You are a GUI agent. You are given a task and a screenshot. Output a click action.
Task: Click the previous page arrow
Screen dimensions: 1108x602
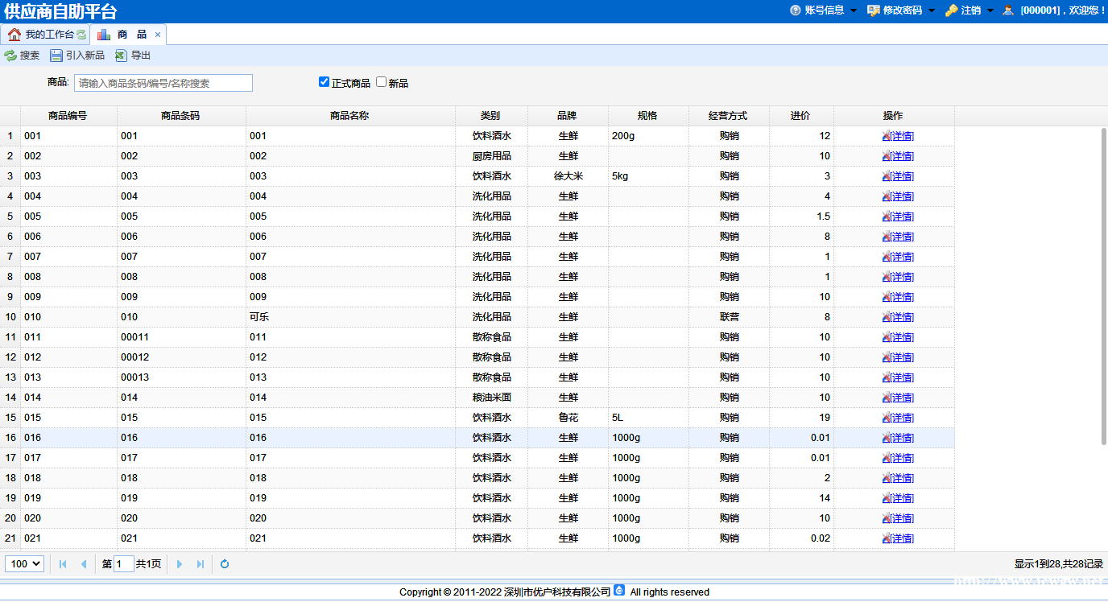pos(83,564)
